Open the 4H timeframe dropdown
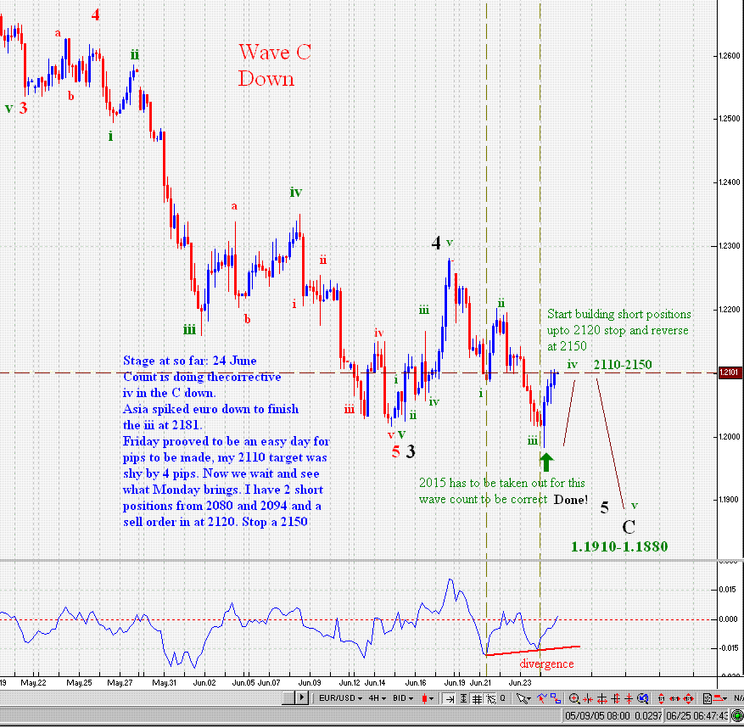The height and width of the screenshot is (728, 744). 377,699
